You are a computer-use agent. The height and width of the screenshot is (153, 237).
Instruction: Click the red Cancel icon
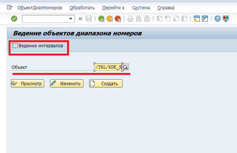pos(118,19)
